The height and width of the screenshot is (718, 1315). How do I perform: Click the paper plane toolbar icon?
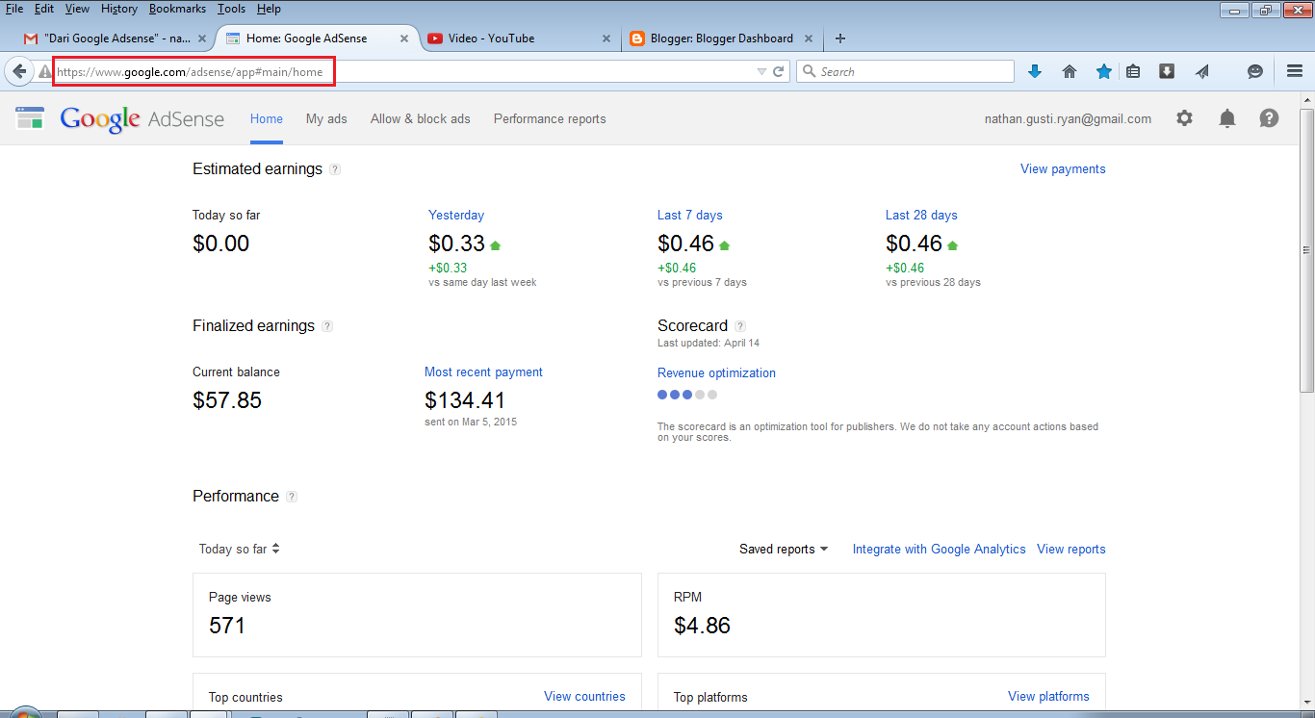click(x=1201, y=71)
